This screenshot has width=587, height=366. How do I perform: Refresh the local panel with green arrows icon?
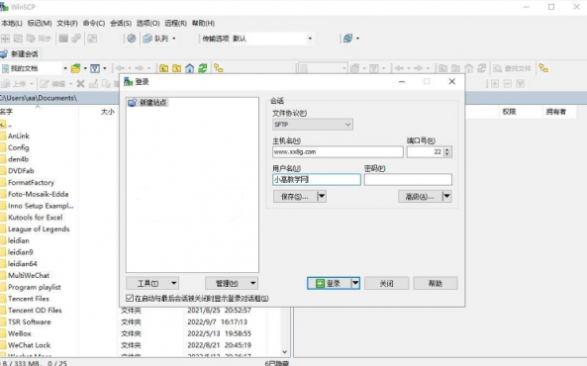pos(203,68)
